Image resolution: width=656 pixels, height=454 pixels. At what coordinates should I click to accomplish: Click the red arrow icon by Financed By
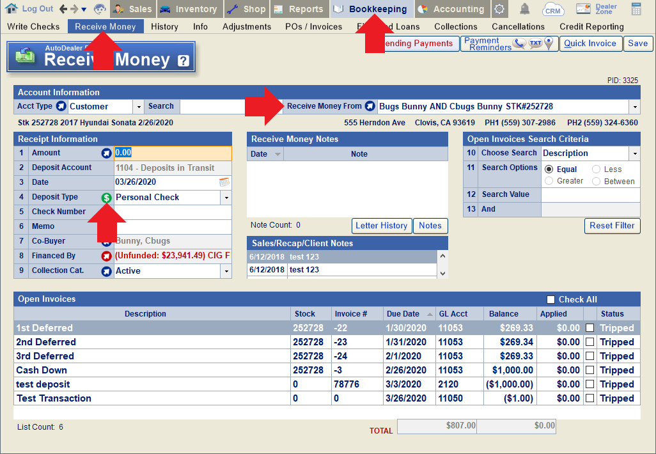tap(106, 256)
